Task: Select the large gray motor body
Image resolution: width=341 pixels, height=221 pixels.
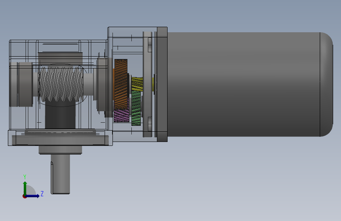Action: (243, 85)
